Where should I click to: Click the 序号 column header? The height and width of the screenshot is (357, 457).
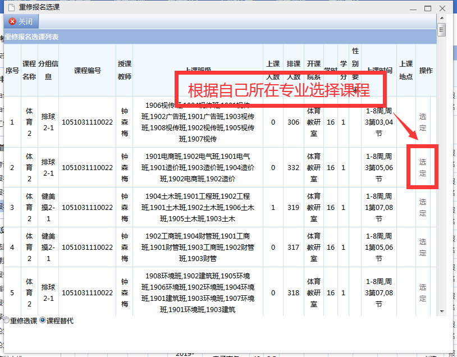click(12, 71)
